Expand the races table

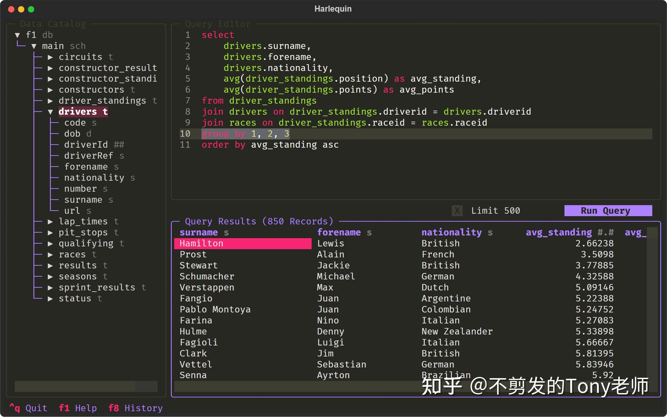pyautogui.click(x=51, y=255)
